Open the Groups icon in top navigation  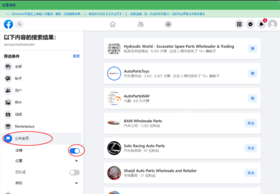(x=168, y=24)
